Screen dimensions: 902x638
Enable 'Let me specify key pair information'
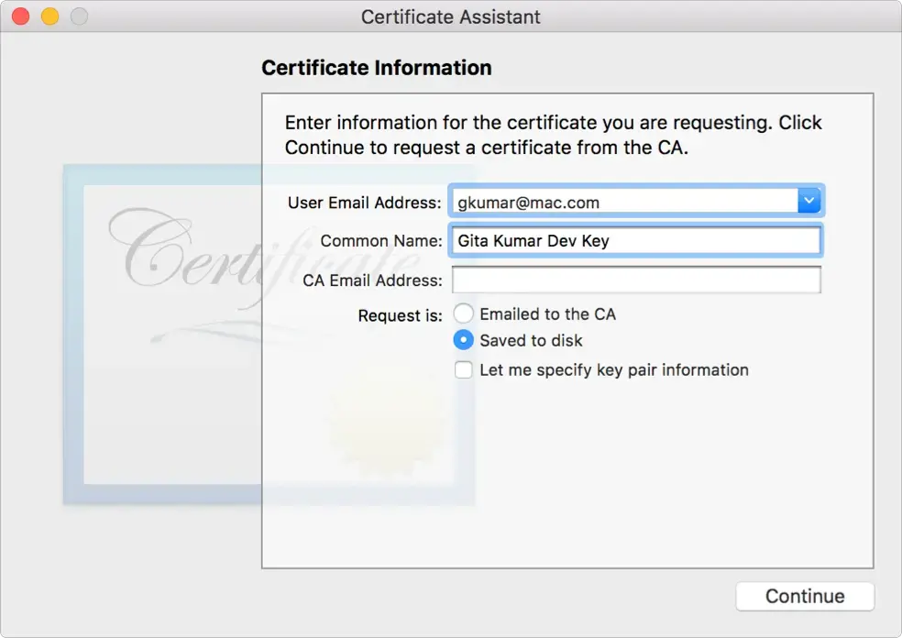click(x=464, y=369)
